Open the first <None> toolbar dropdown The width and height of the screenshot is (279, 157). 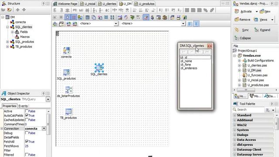coord(116,24)
